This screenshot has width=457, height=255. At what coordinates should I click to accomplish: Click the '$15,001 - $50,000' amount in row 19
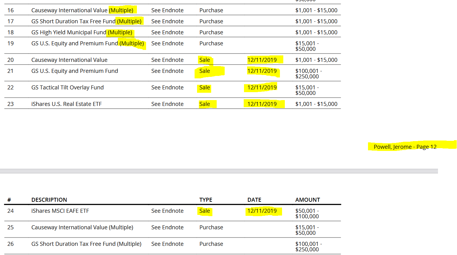pyautogui.click(x=307, y=46)
